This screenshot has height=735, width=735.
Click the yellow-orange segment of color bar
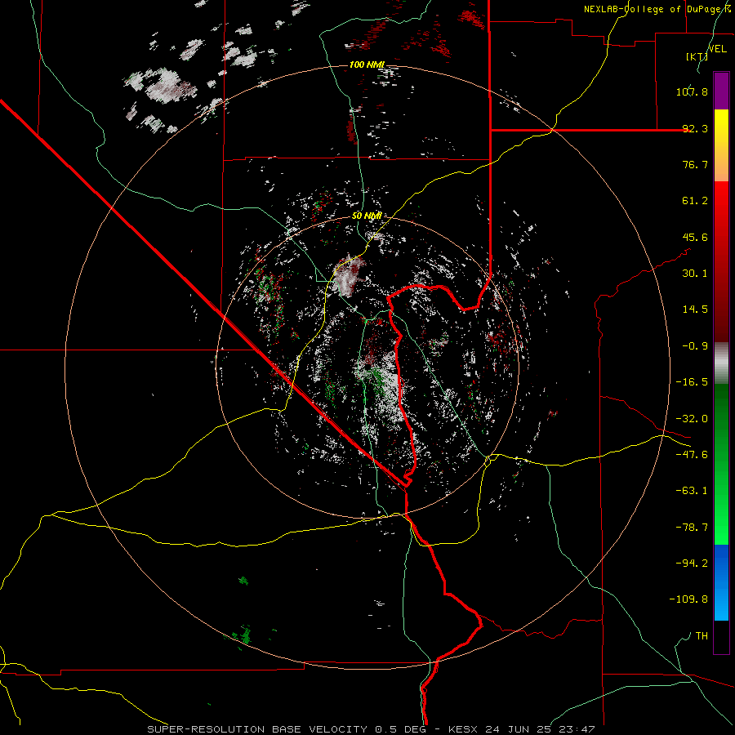(721, 145)
